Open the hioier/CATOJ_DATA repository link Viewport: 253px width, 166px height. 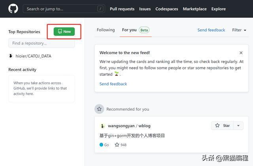[x=33, y=56]
